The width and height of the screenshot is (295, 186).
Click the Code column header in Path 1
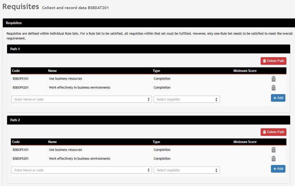tap(16, 71)
